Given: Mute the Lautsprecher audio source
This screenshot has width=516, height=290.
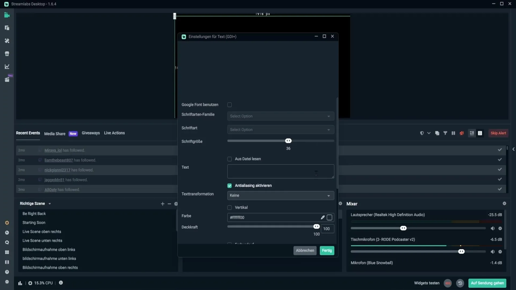Looking at the screenshot, I should click(493, 228).
